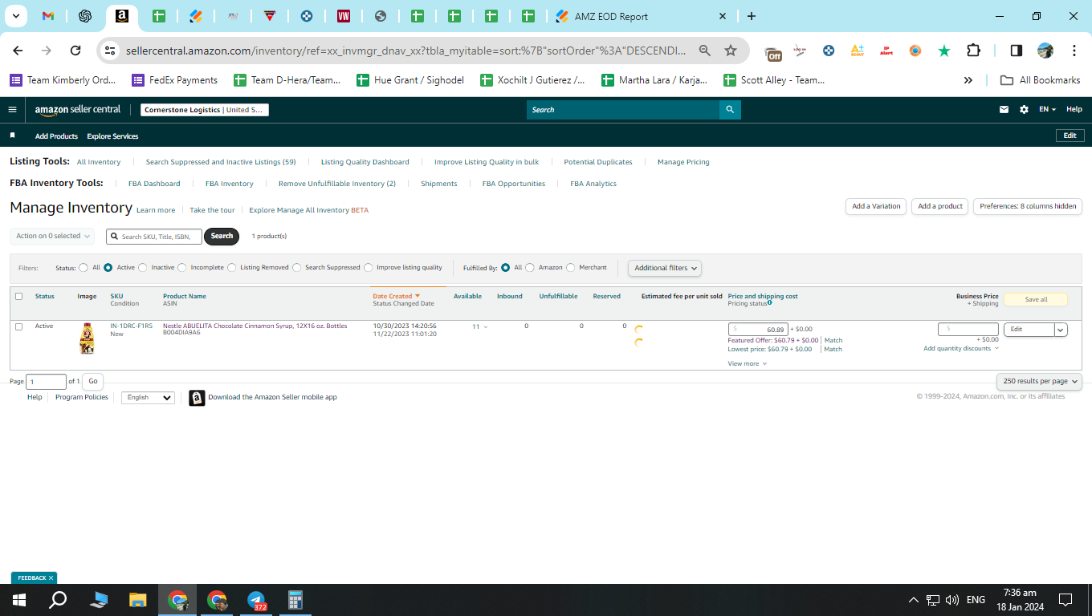
Task: Click the price field showing 60.89
Action: [x=758, y=330]
